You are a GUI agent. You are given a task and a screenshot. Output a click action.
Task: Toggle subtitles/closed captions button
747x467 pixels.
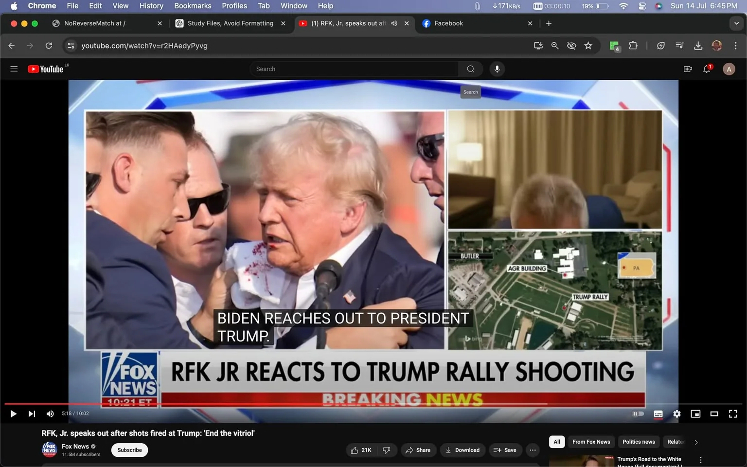(658, 413)
